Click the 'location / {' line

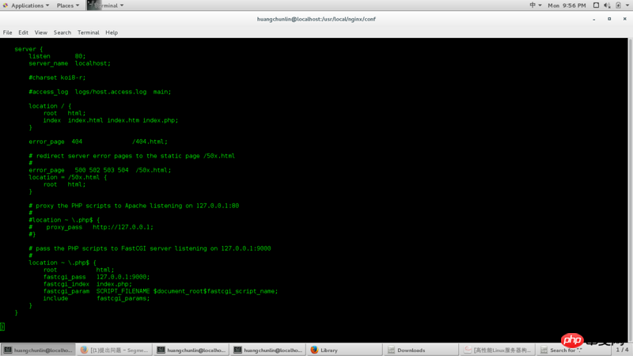(x=50, y=106)
